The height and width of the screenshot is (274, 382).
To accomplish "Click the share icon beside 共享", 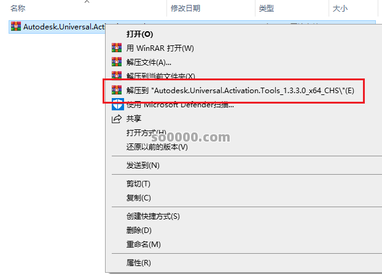I will coord(116,118).
